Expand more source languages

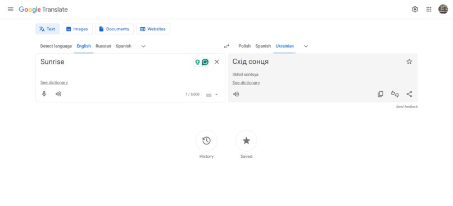coord(143,46)
